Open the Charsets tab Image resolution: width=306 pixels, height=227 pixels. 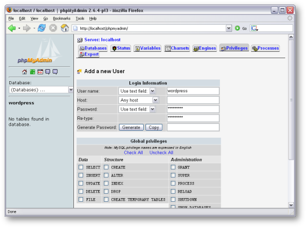tap(177, 48)
